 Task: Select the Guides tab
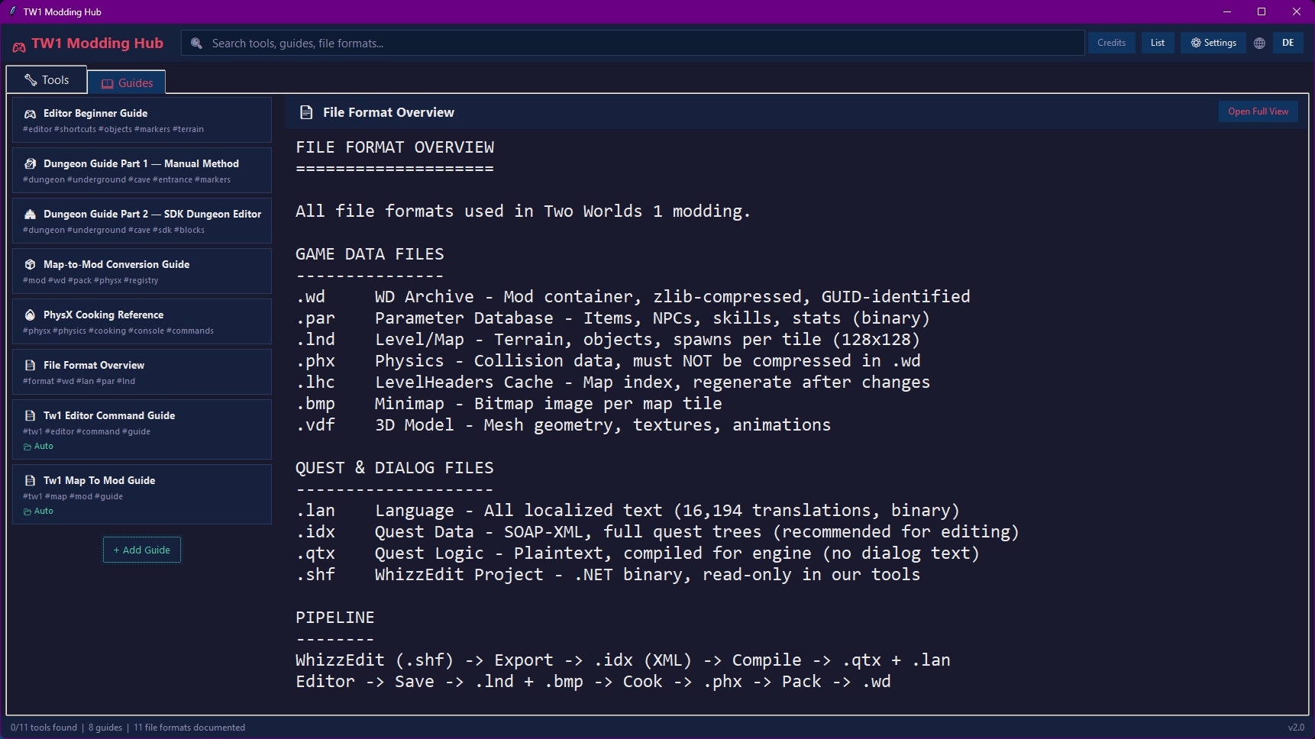coord(127,82)
